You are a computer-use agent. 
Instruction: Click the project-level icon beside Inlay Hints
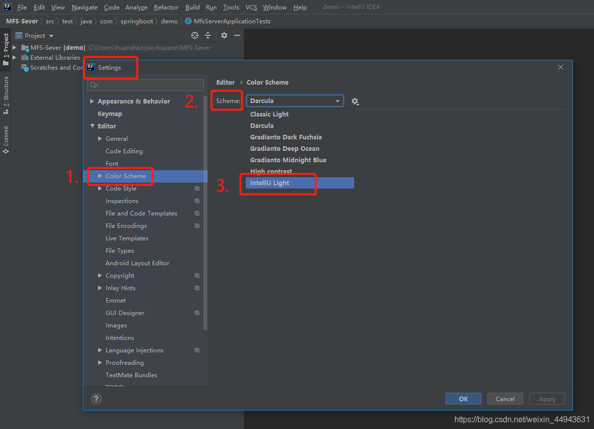[x=197, y=288]
